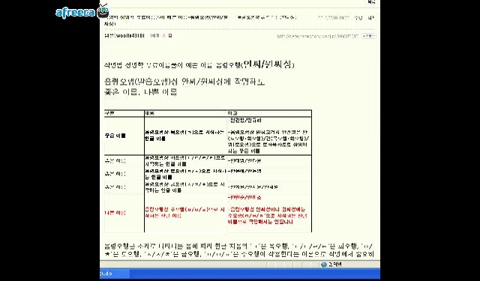Image resolution: width=480 pixels, height=281 pixels.
Task: Open author woolls4318's profile link
Action: point(124,35)
